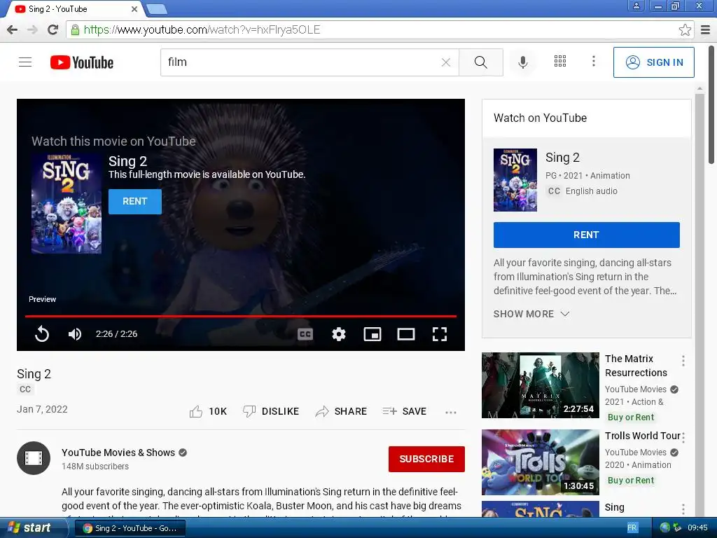Clear the search box text
717x538 pixels.
(446, 62)
